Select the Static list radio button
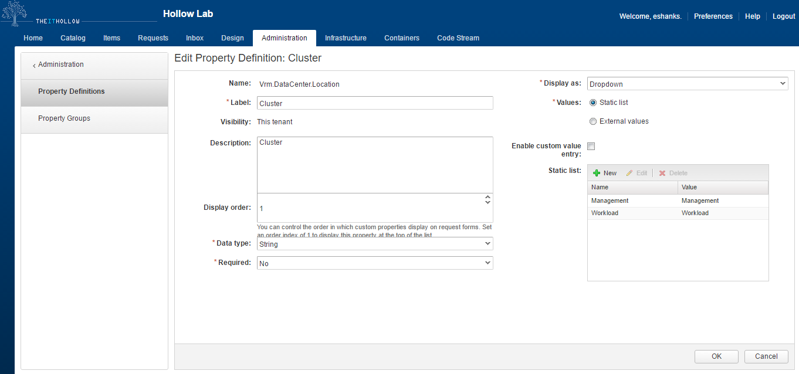Screen dimensions: 799x374 [x=593, y=103]
